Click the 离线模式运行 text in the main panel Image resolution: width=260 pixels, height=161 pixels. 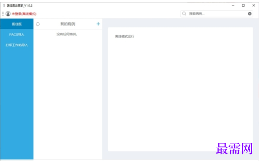pos(125,36)
